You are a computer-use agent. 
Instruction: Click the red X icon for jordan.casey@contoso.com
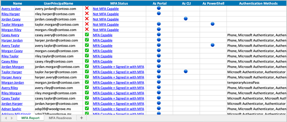pyautogui.click(x=87, y=19)
